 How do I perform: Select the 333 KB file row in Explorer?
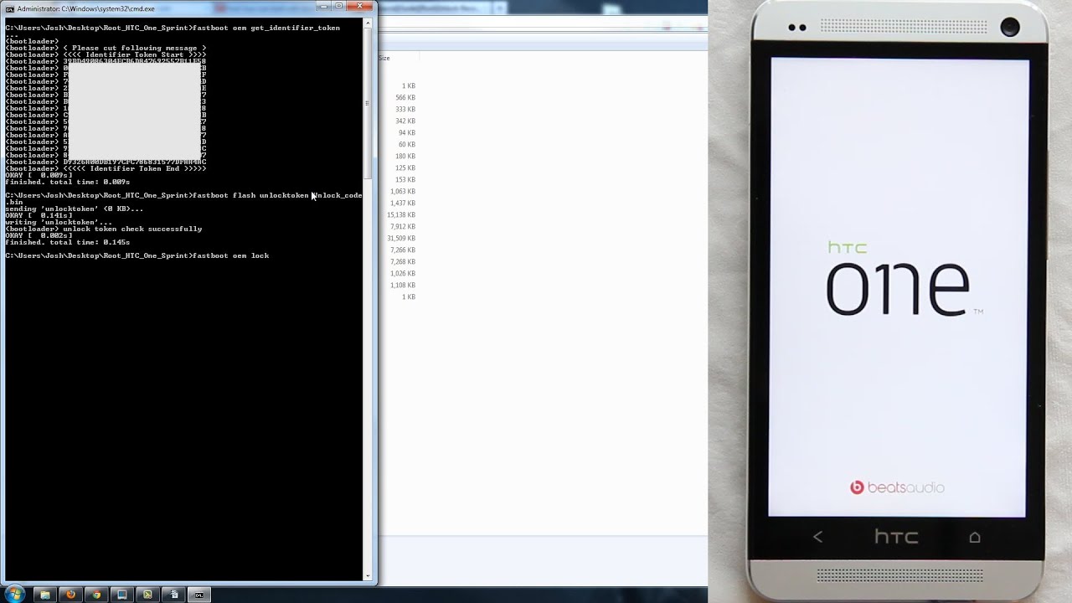405,109
